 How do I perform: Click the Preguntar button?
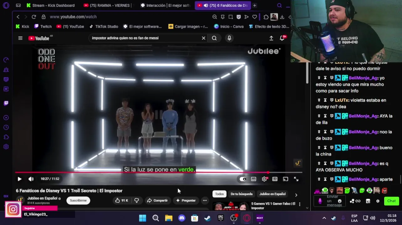pyautogui.click(x=185, y=200)
